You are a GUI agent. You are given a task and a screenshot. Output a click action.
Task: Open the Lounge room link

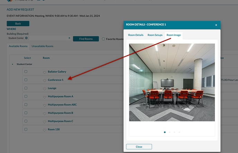click(52, 88)
